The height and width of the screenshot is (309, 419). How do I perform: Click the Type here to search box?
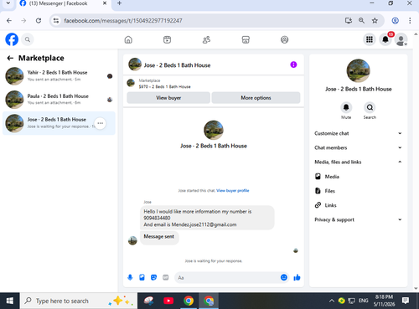[79, 301]
